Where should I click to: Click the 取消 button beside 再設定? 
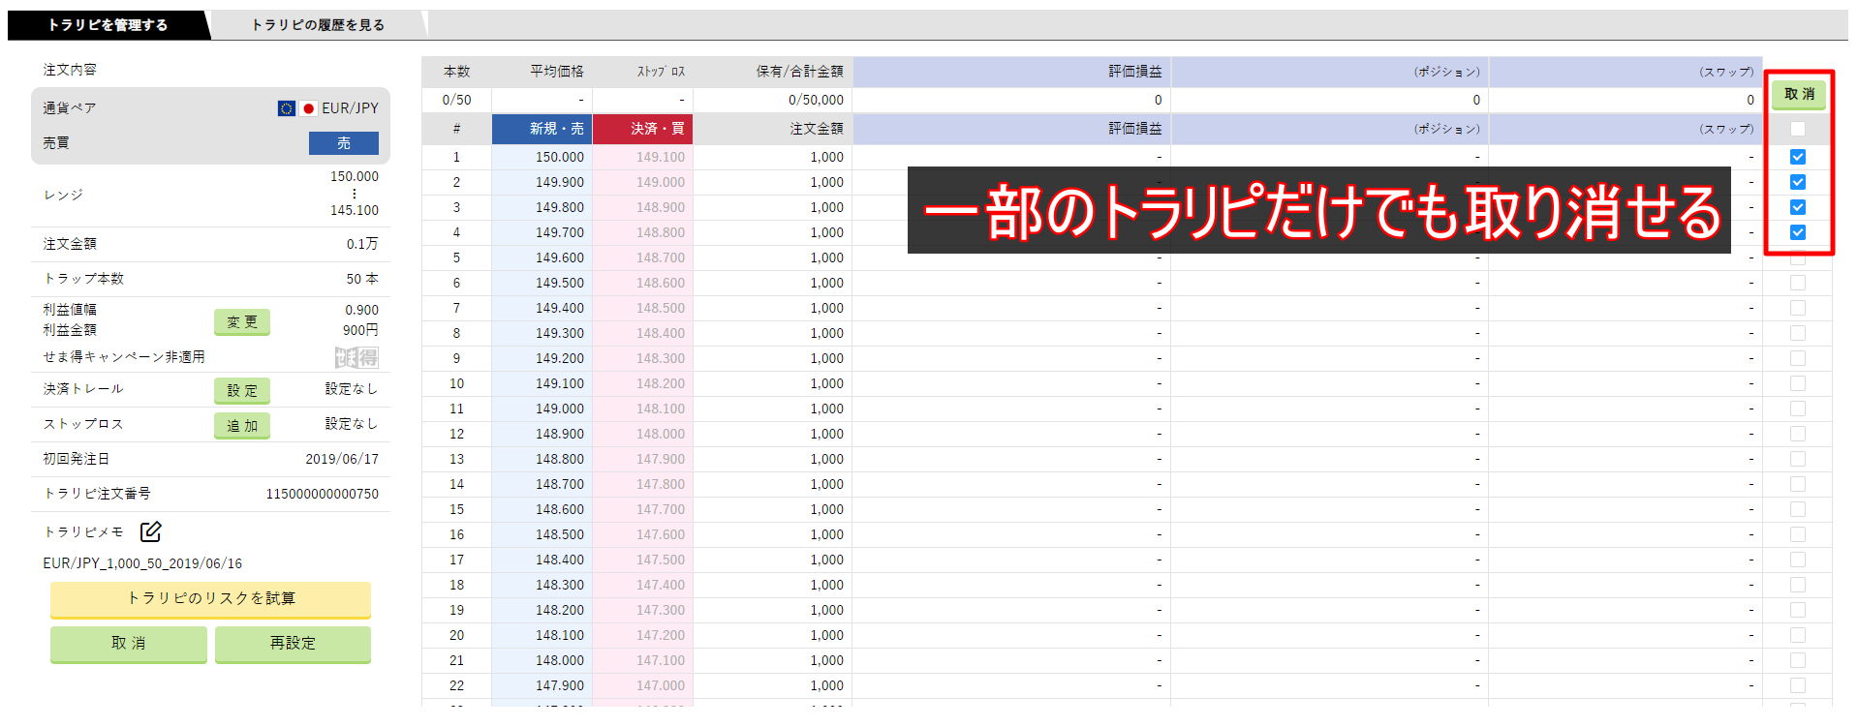coord(128,644)
